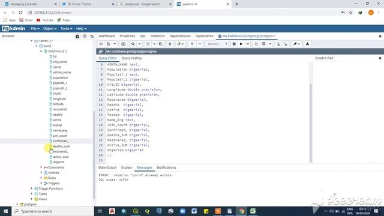384x216 pixels.
Task: Click the Save file toolbar icon
Action: (x=109, y=44)
